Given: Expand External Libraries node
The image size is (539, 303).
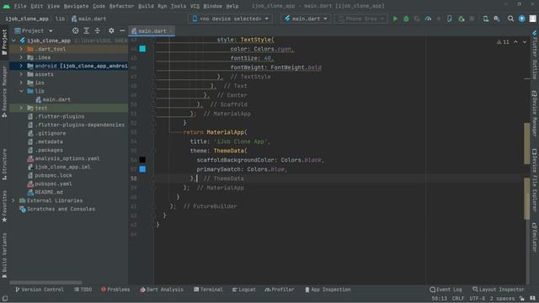Looking at the screenshot, I should pyautogui.click(x=13, y=200).
